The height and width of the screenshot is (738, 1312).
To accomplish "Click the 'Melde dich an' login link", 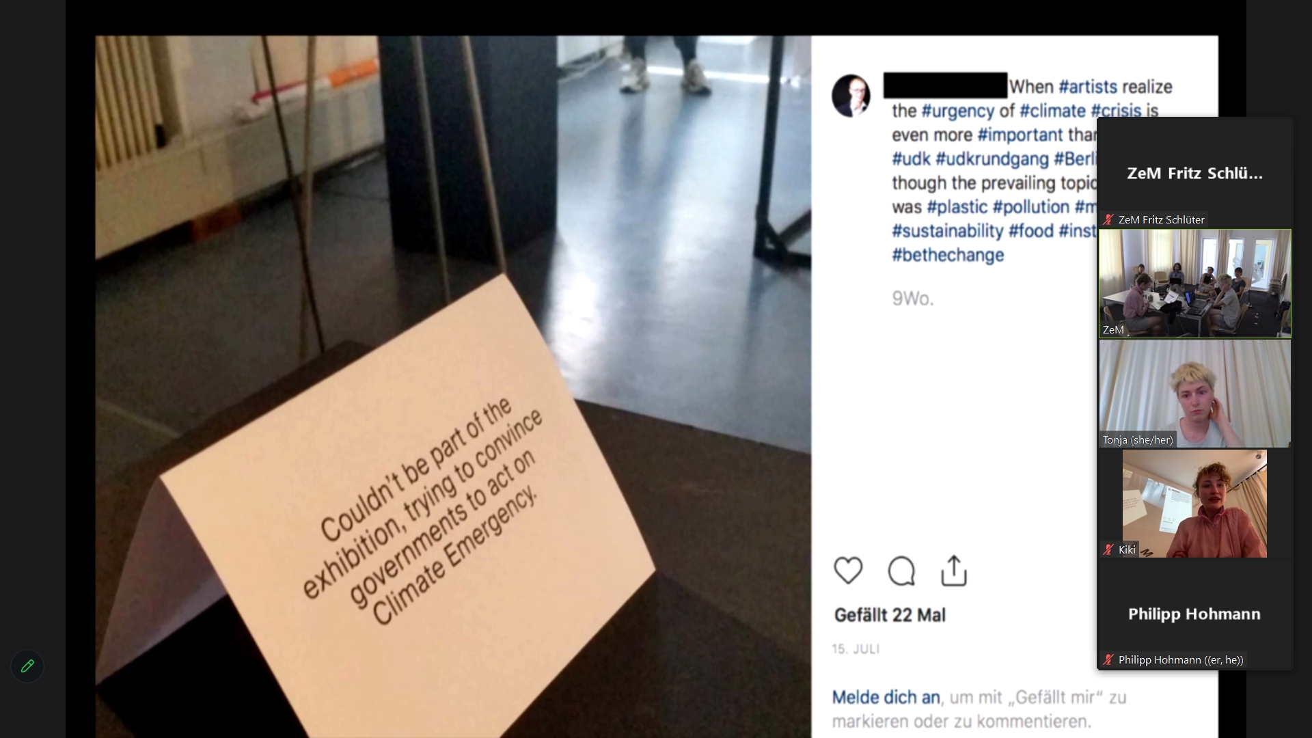I will tap(886, 697).
